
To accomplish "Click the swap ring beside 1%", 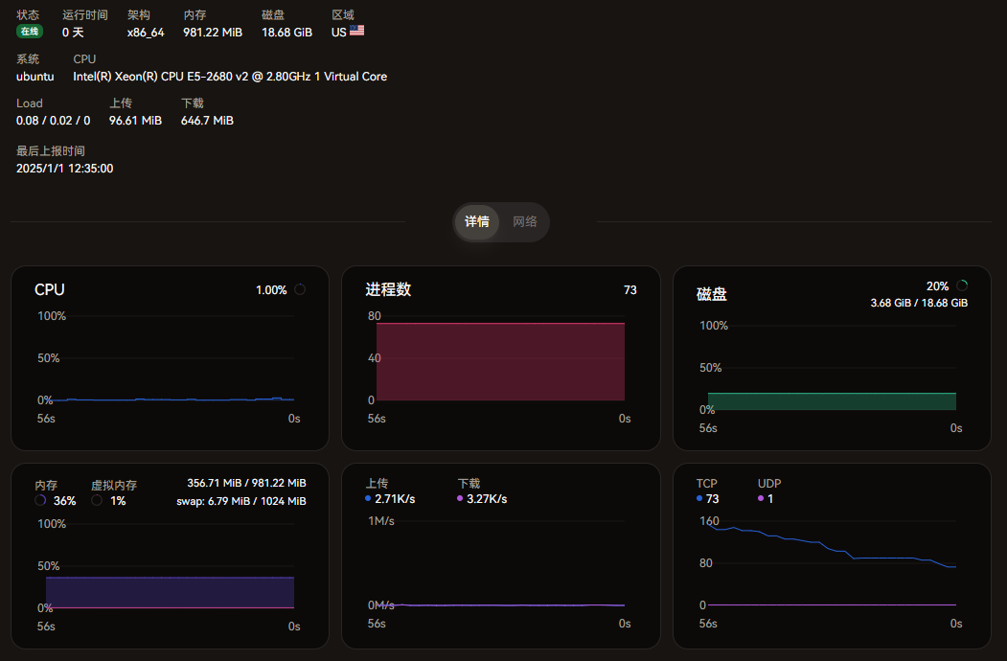I will click(97, 500).
